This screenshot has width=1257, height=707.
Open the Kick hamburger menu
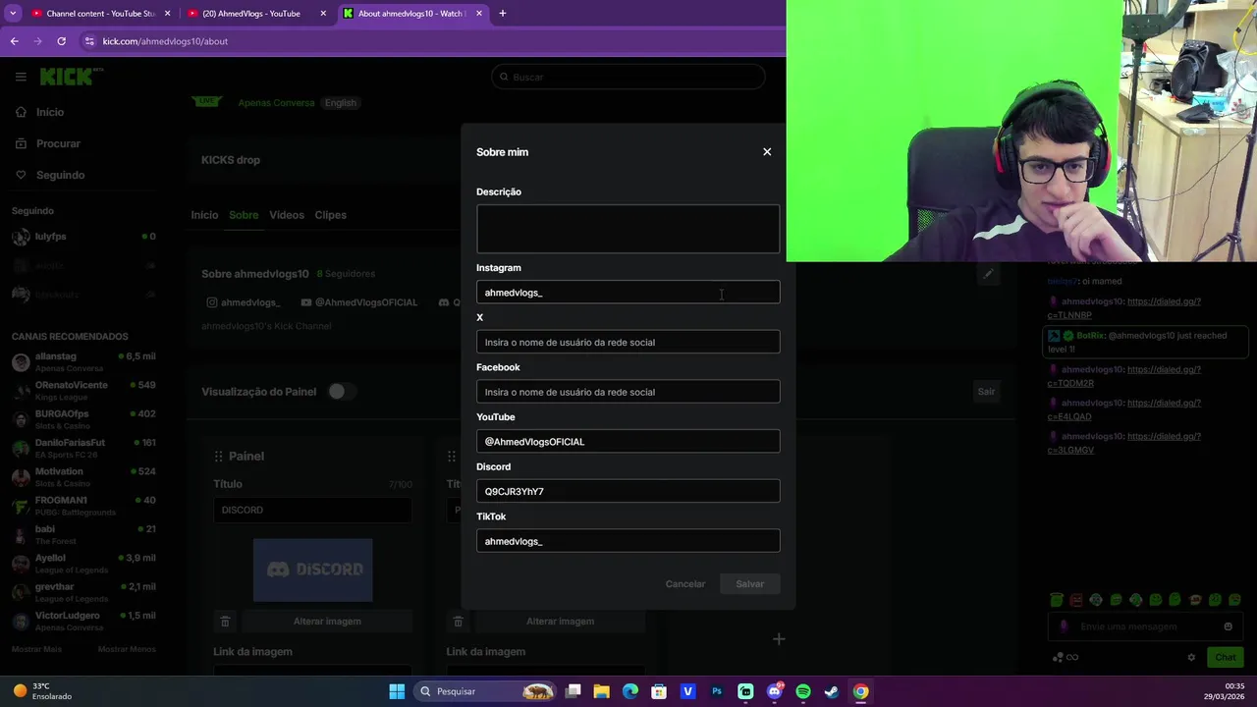tap(21, 77)
